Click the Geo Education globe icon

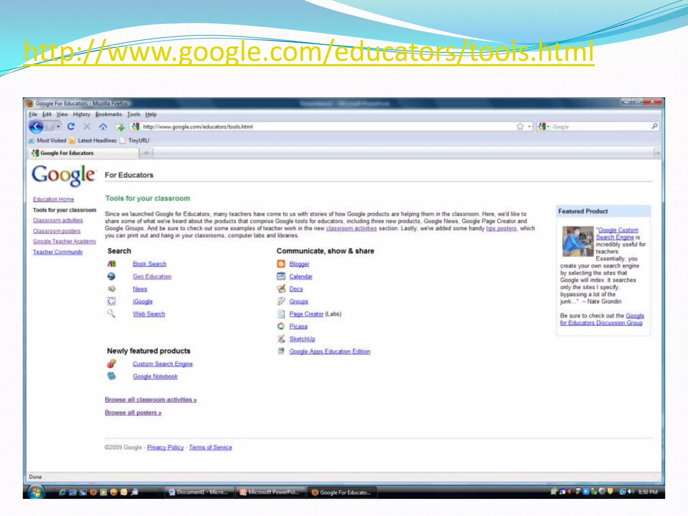coord(111,276)
